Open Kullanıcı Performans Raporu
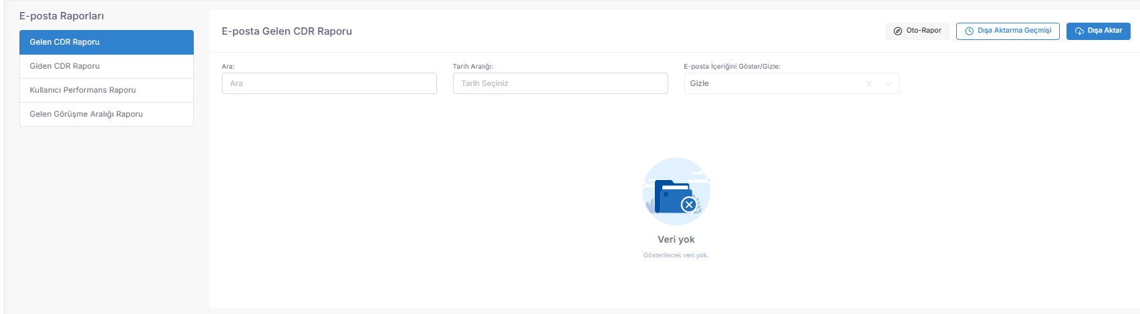Viewport: 1140px width, 314px height. coord(106,90)
